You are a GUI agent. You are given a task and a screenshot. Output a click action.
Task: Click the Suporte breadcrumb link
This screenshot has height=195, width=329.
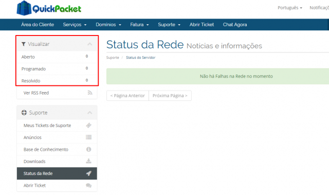(113, 58)
